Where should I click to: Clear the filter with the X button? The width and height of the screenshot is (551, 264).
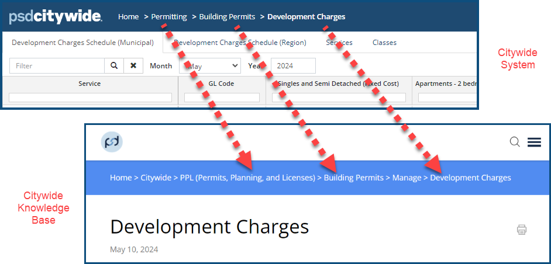(133, 65)
